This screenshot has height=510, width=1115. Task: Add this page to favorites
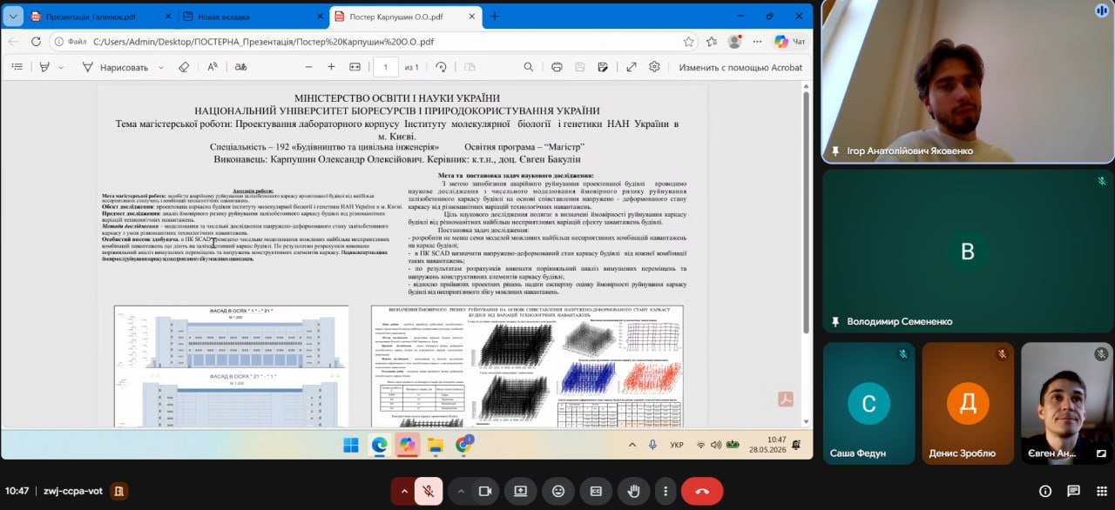pyautogui.click(x=688, y=41)
